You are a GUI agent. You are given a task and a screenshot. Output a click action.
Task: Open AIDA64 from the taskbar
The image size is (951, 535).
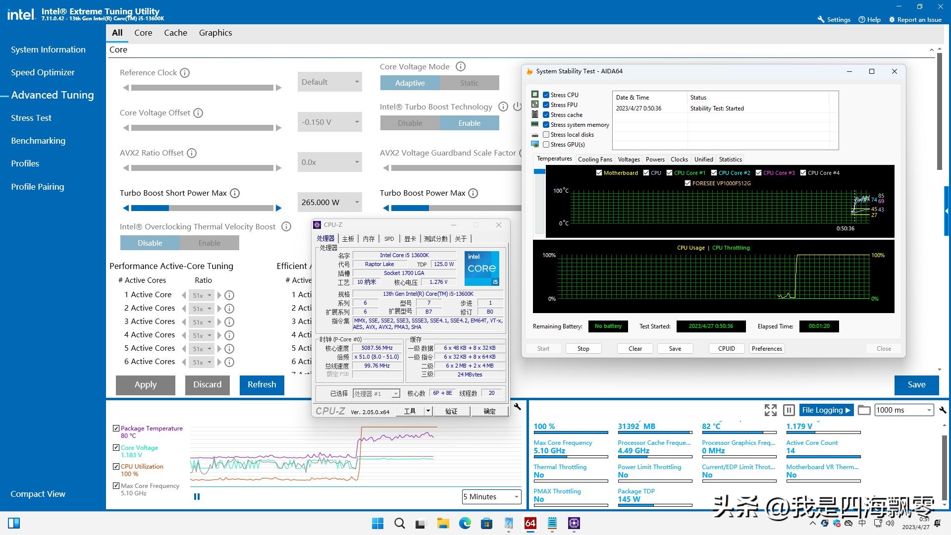(x=530, y=523)
